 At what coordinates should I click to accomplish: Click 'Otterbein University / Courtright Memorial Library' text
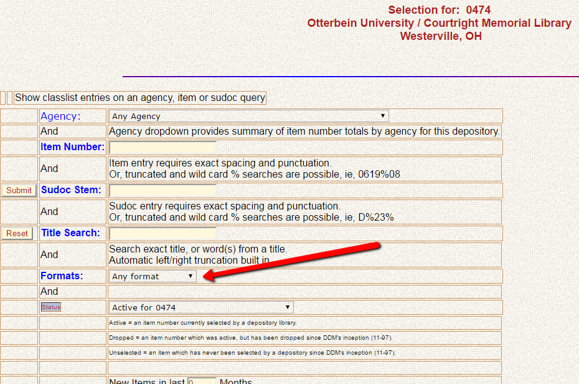[440, 23]
